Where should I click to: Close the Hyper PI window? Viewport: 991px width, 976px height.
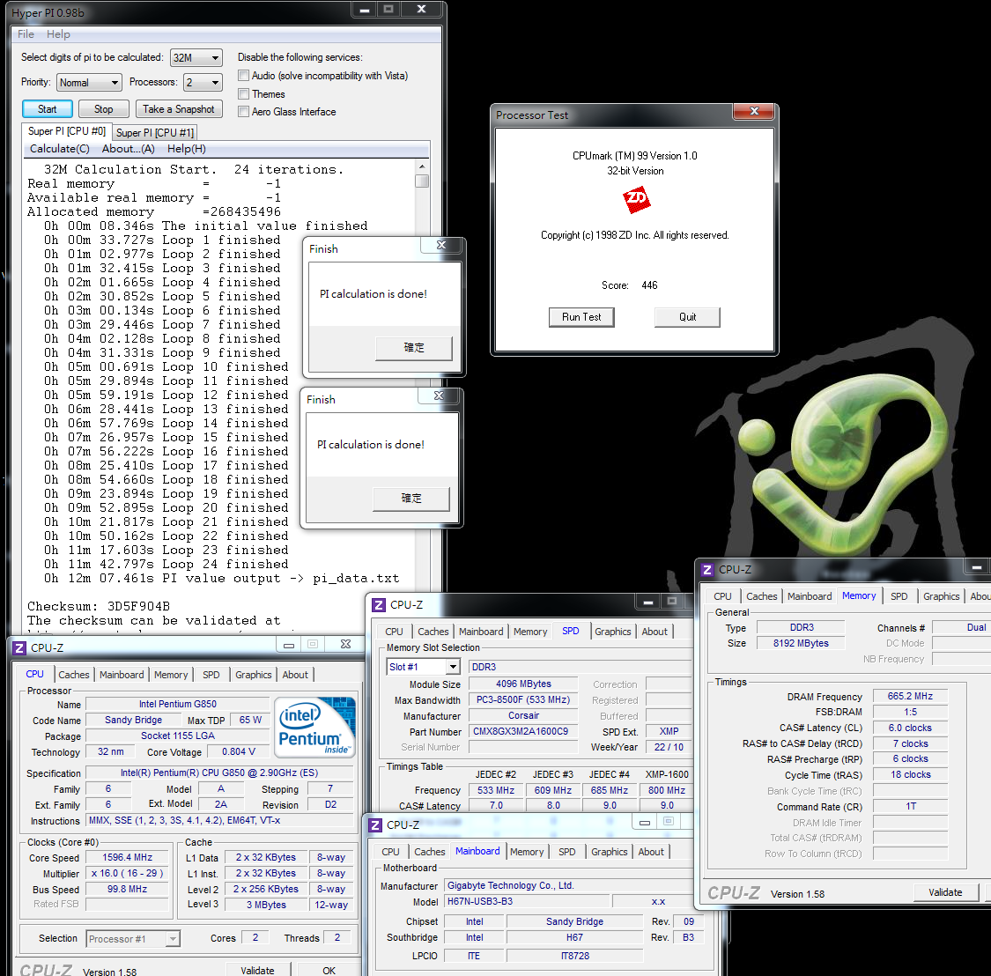(x=422, y=10)
